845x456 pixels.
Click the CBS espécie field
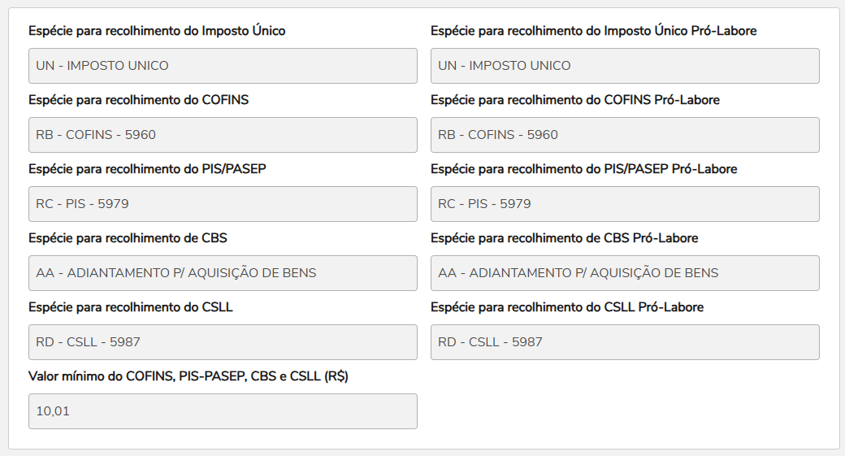click(223, 273)
